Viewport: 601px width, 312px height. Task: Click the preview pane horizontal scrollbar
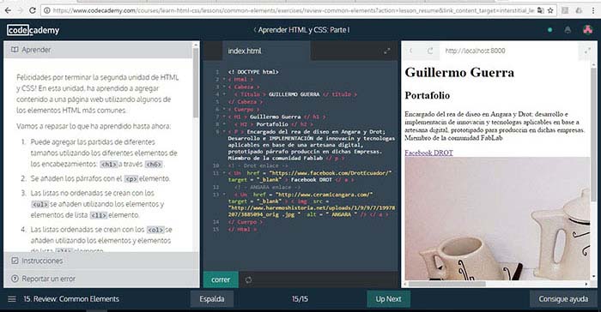(x=447, y=284)
